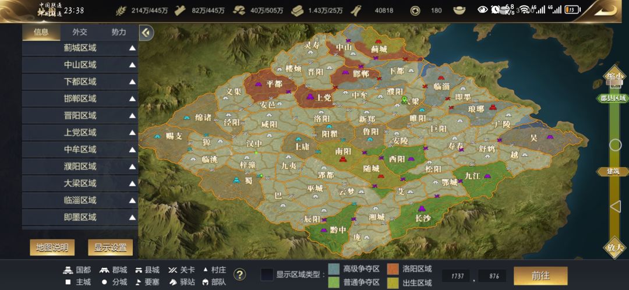Image resolution: width=629 pixels, height=290 pixels.
Task: Tick the 显示区域类型 checkbox
Action: click(x=267, y=275)
